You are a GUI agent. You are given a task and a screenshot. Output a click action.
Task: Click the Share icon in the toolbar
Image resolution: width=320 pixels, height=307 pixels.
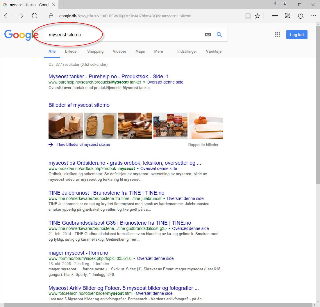click(300, 16)
